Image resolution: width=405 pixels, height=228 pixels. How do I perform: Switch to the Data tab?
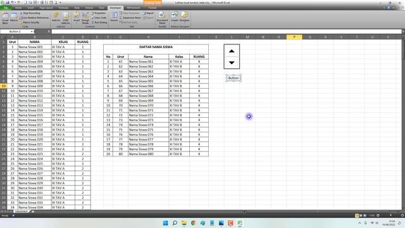coord(77,8)
